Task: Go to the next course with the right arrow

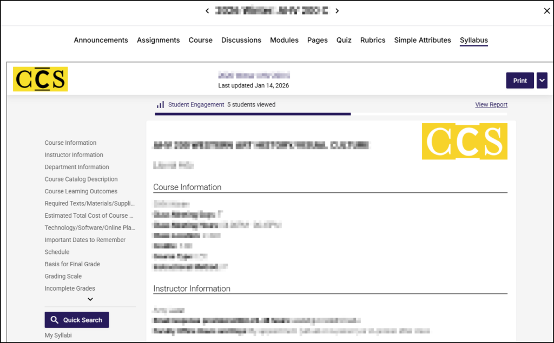Action: 337,10
